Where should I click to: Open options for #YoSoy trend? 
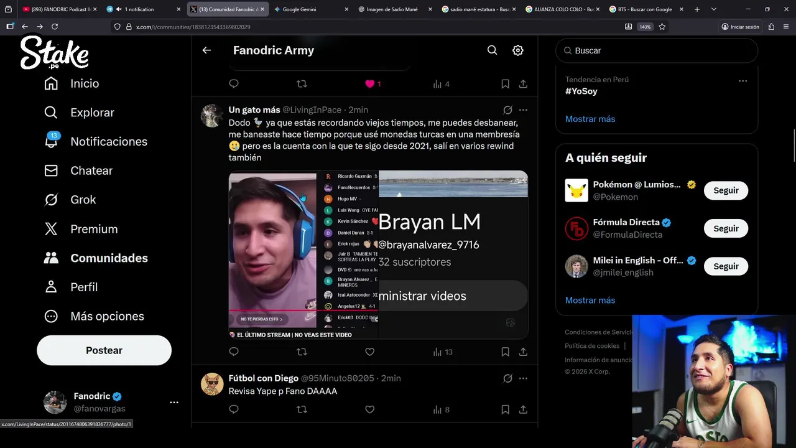(x=743, y=81)
